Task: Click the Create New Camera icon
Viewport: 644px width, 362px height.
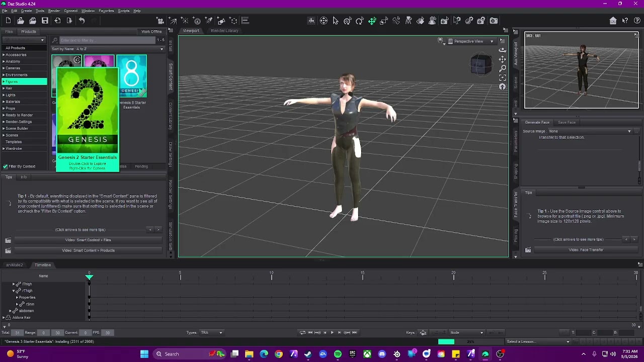Action: click(160, 21)
